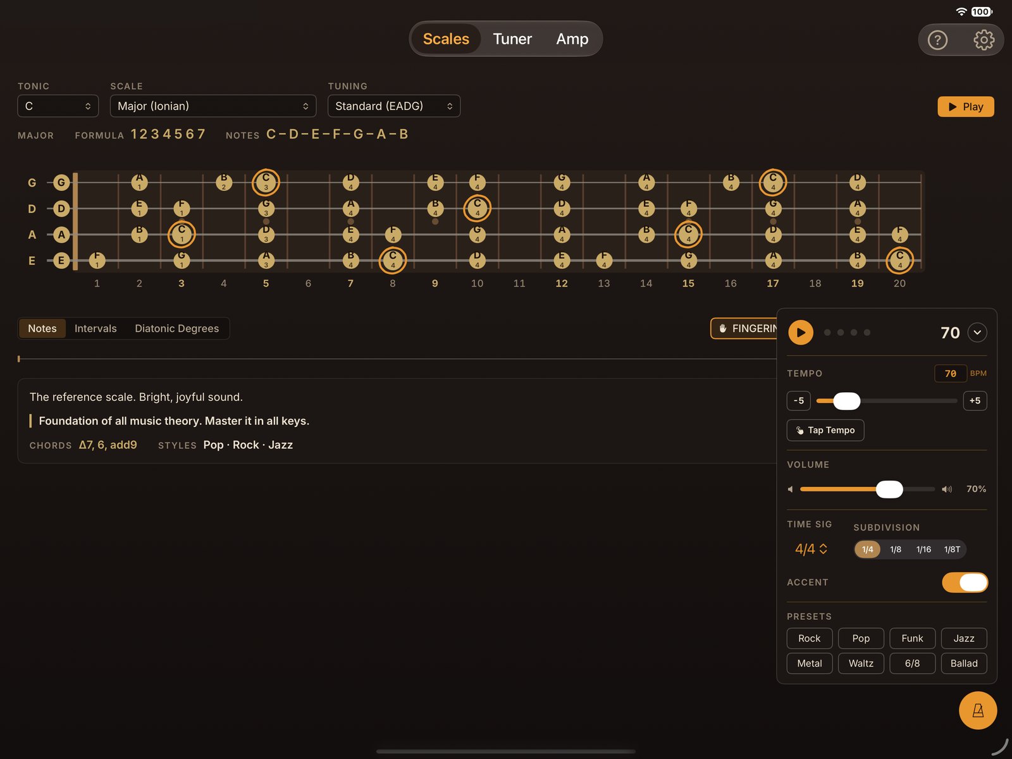
Task: Open the Scale Major (Ionian) dropdown
Action: 213,106
